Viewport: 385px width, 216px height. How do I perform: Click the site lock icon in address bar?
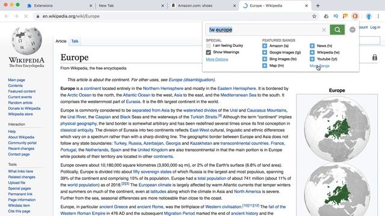pos(37,16)
